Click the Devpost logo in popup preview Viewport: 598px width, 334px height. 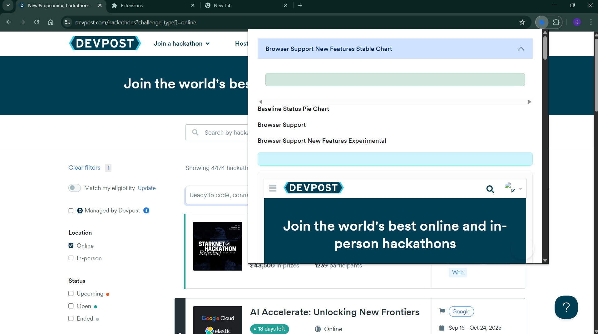coord(314,188)
